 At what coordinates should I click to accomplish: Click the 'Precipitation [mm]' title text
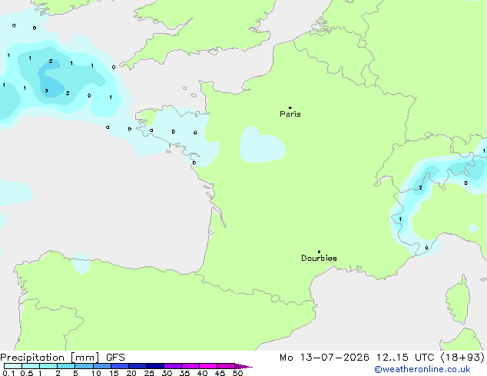[50, 358]
